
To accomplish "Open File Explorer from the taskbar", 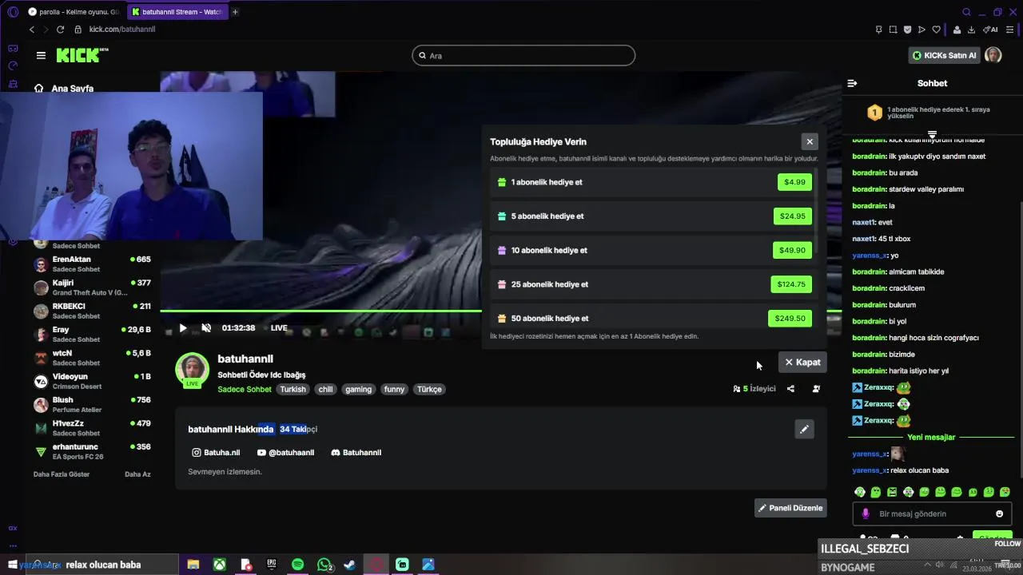I will coord(193,565).
